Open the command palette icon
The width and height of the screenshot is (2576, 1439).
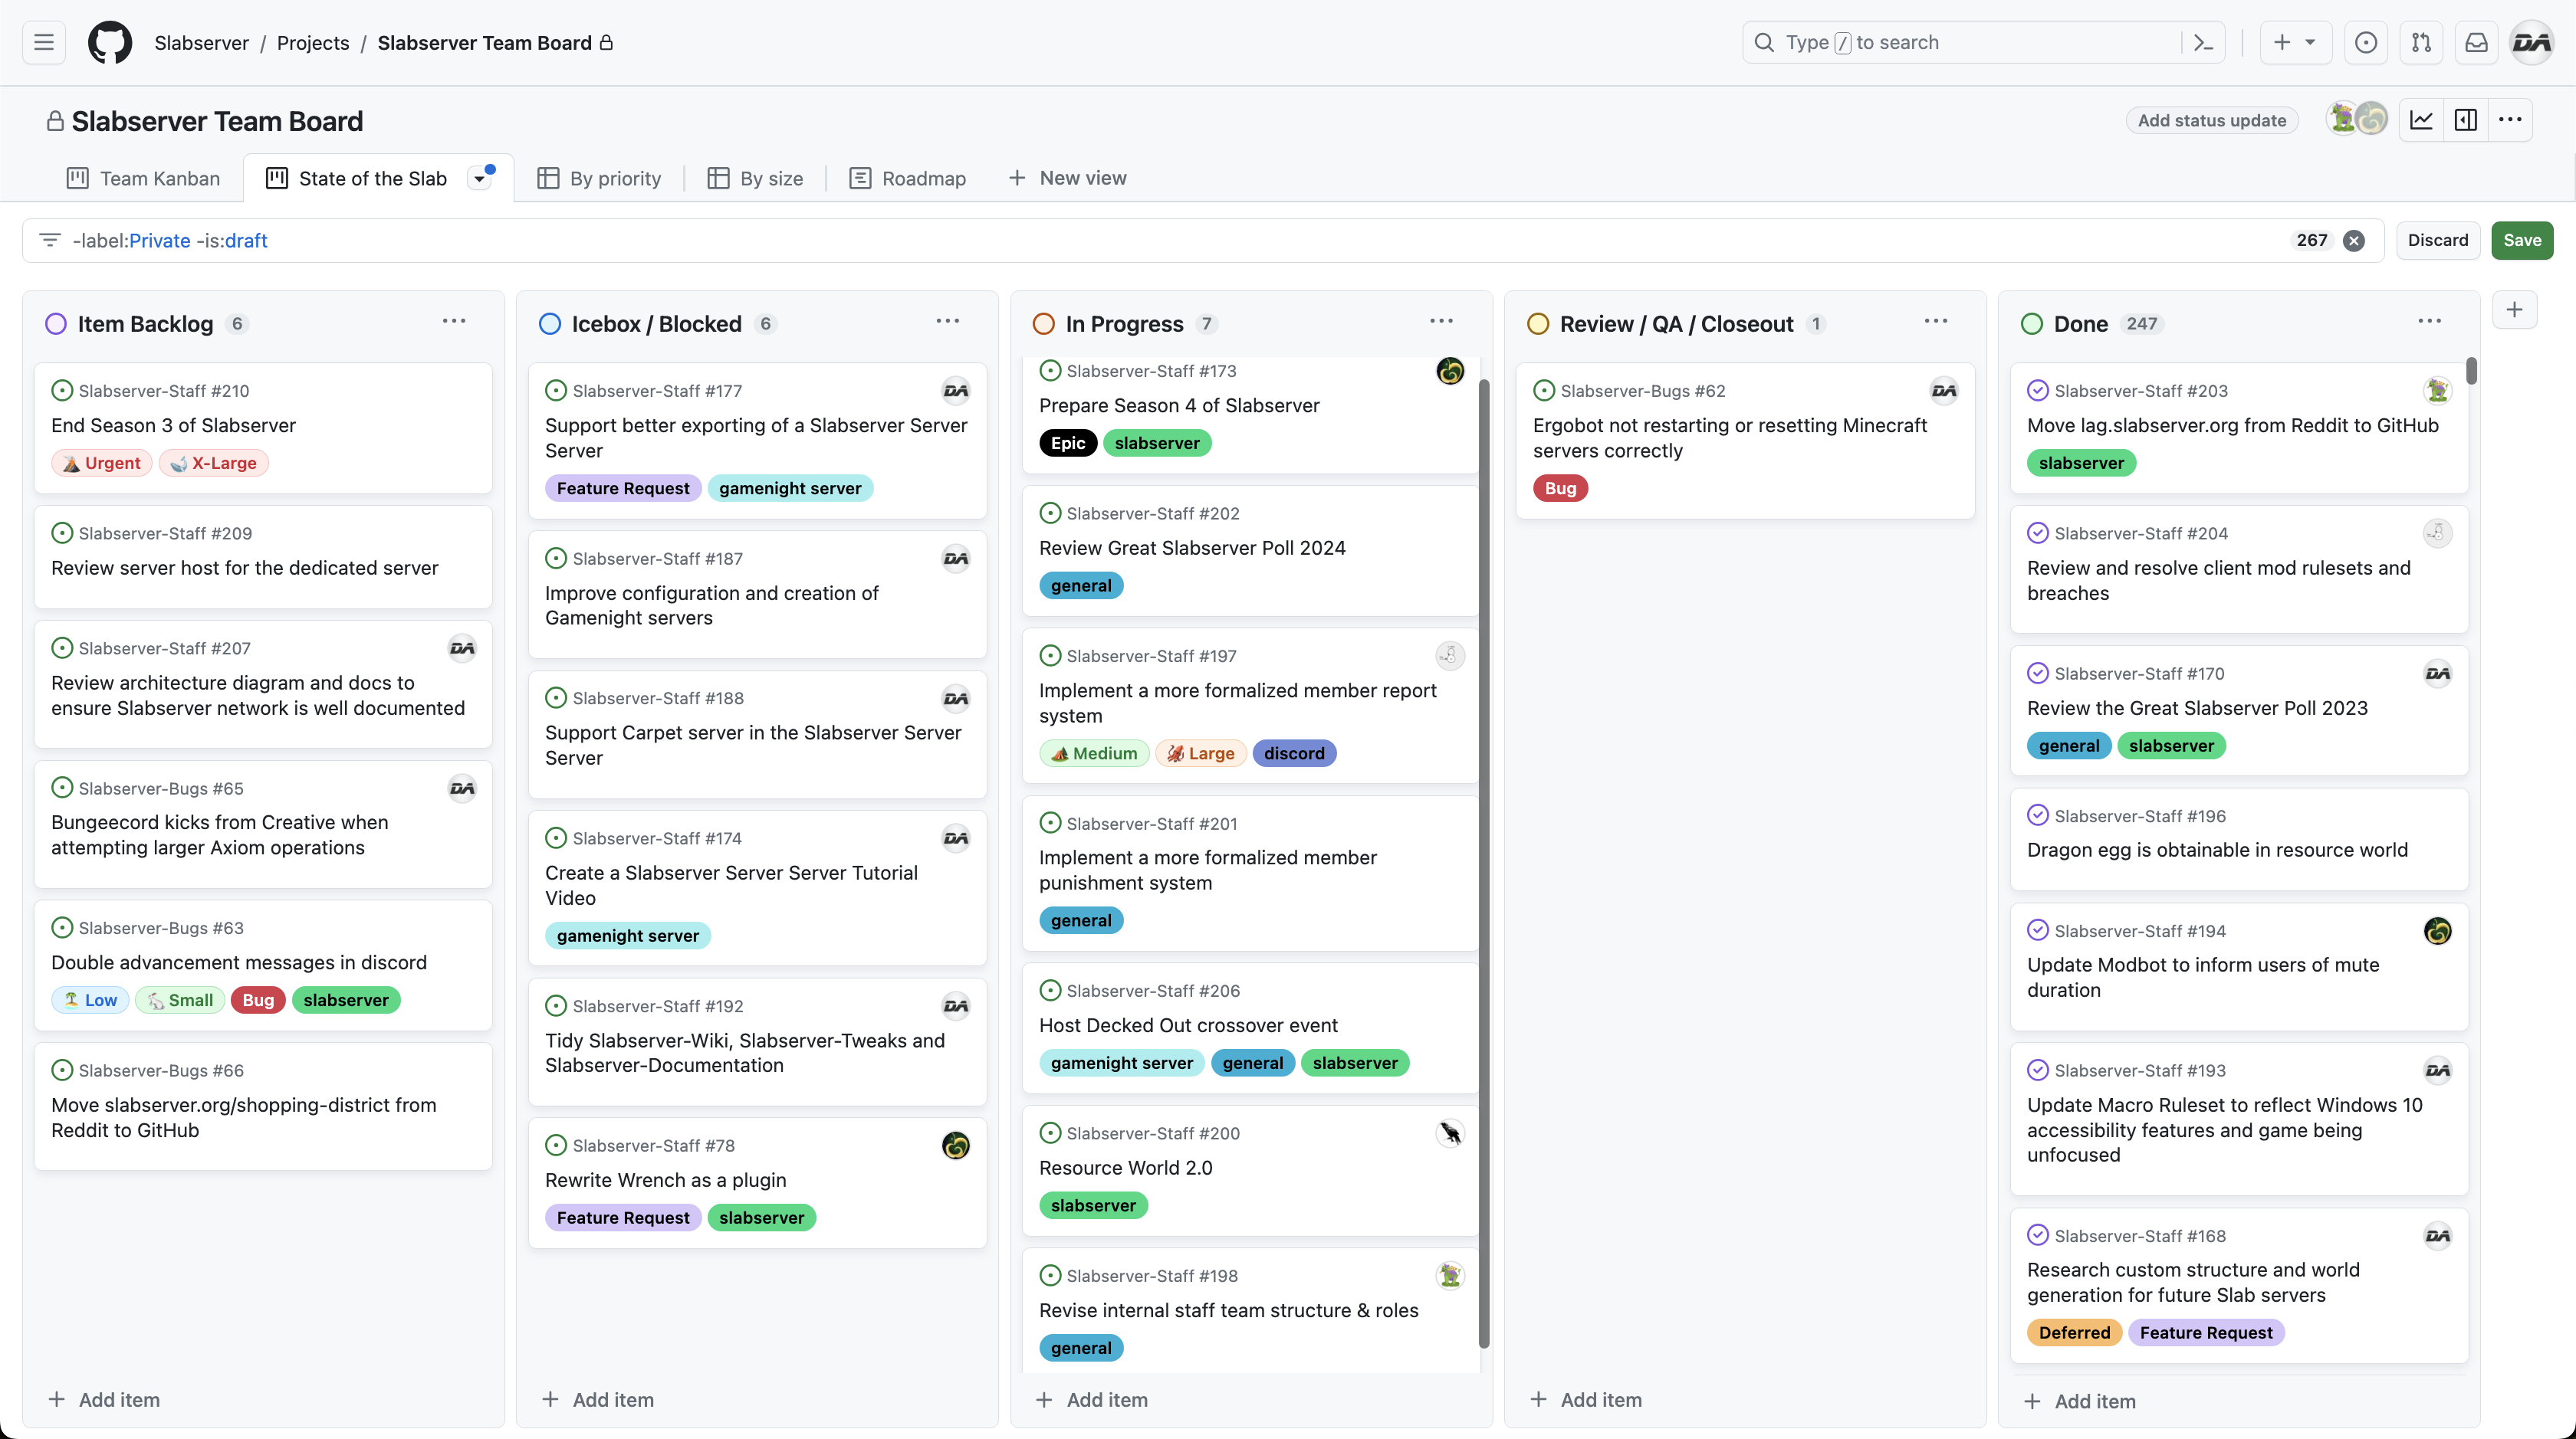click(x=2203, y=43)
